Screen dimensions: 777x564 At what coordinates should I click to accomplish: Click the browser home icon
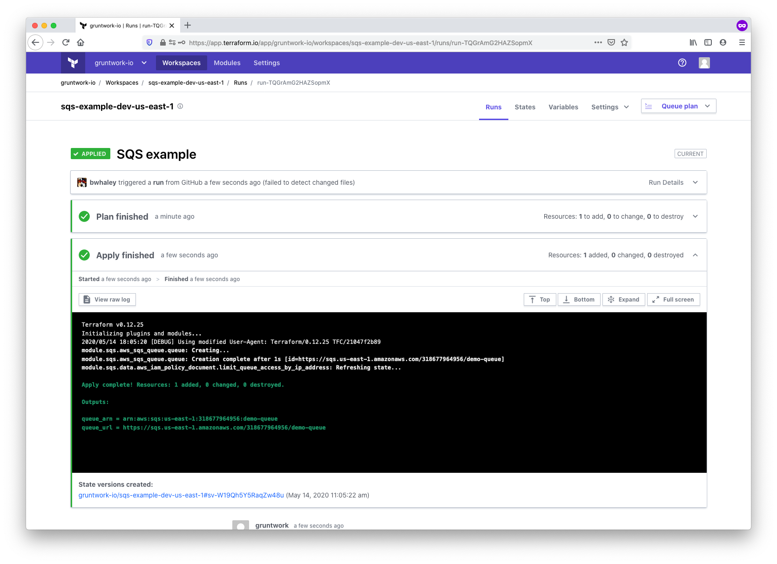[x=81, y=43]
